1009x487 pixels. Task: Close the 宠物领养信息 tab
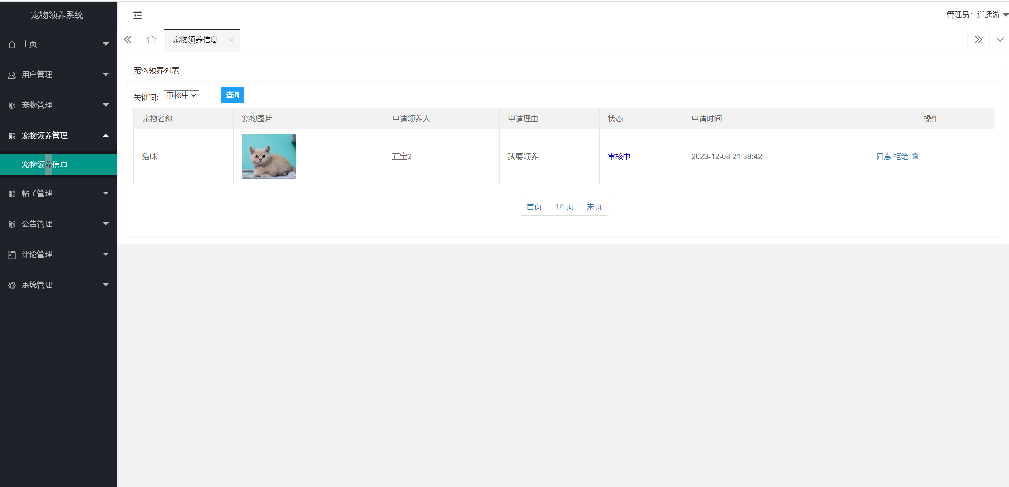tap(231, 40)
